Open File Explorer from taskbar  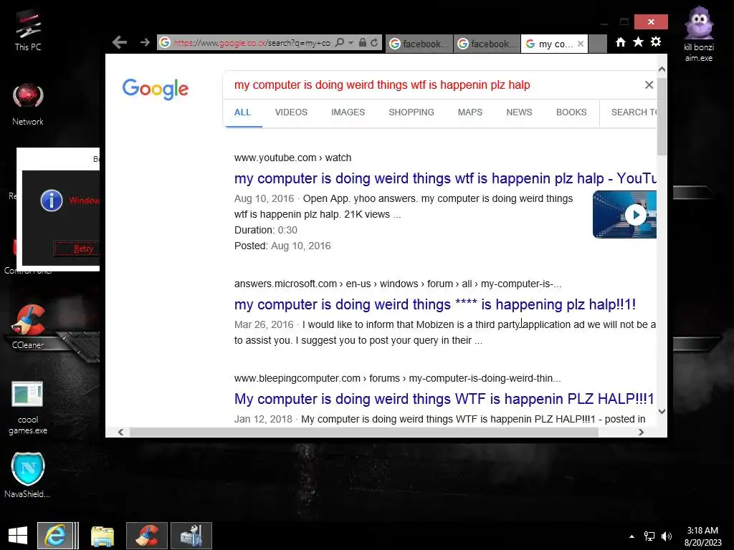(x=103, y=536)
